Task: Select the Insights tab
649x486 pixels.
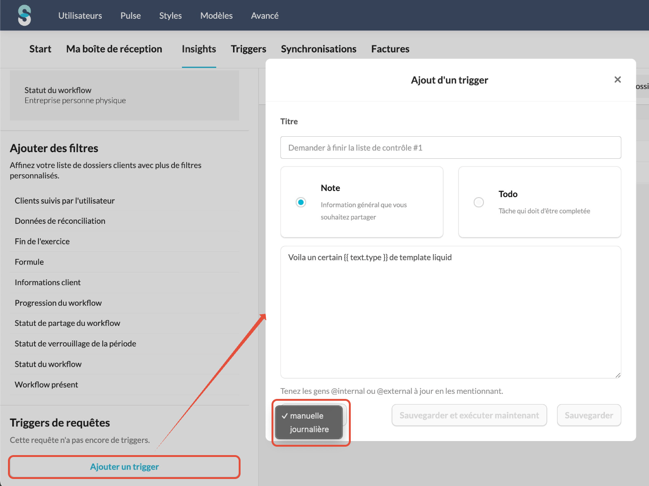Action: 199,49
